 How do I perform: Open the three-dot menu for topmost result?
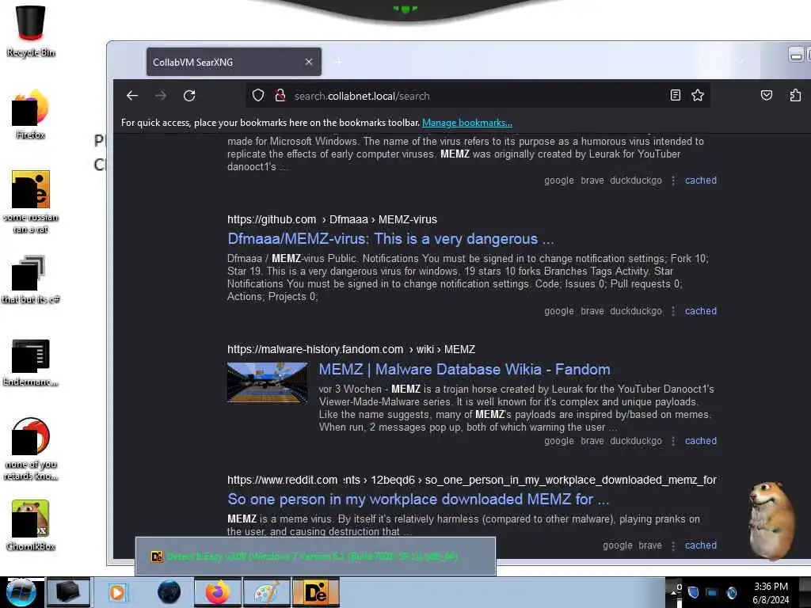tap(673, 180)
